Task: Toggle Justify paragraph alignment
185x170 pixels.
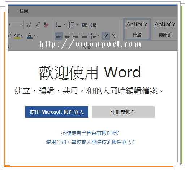Action: click(85, 36)
